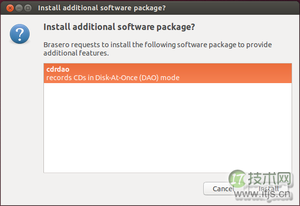The height and width of the screenshot is (206, 300).
Task: Click the empty white area of package list
Action: [168, 128]
